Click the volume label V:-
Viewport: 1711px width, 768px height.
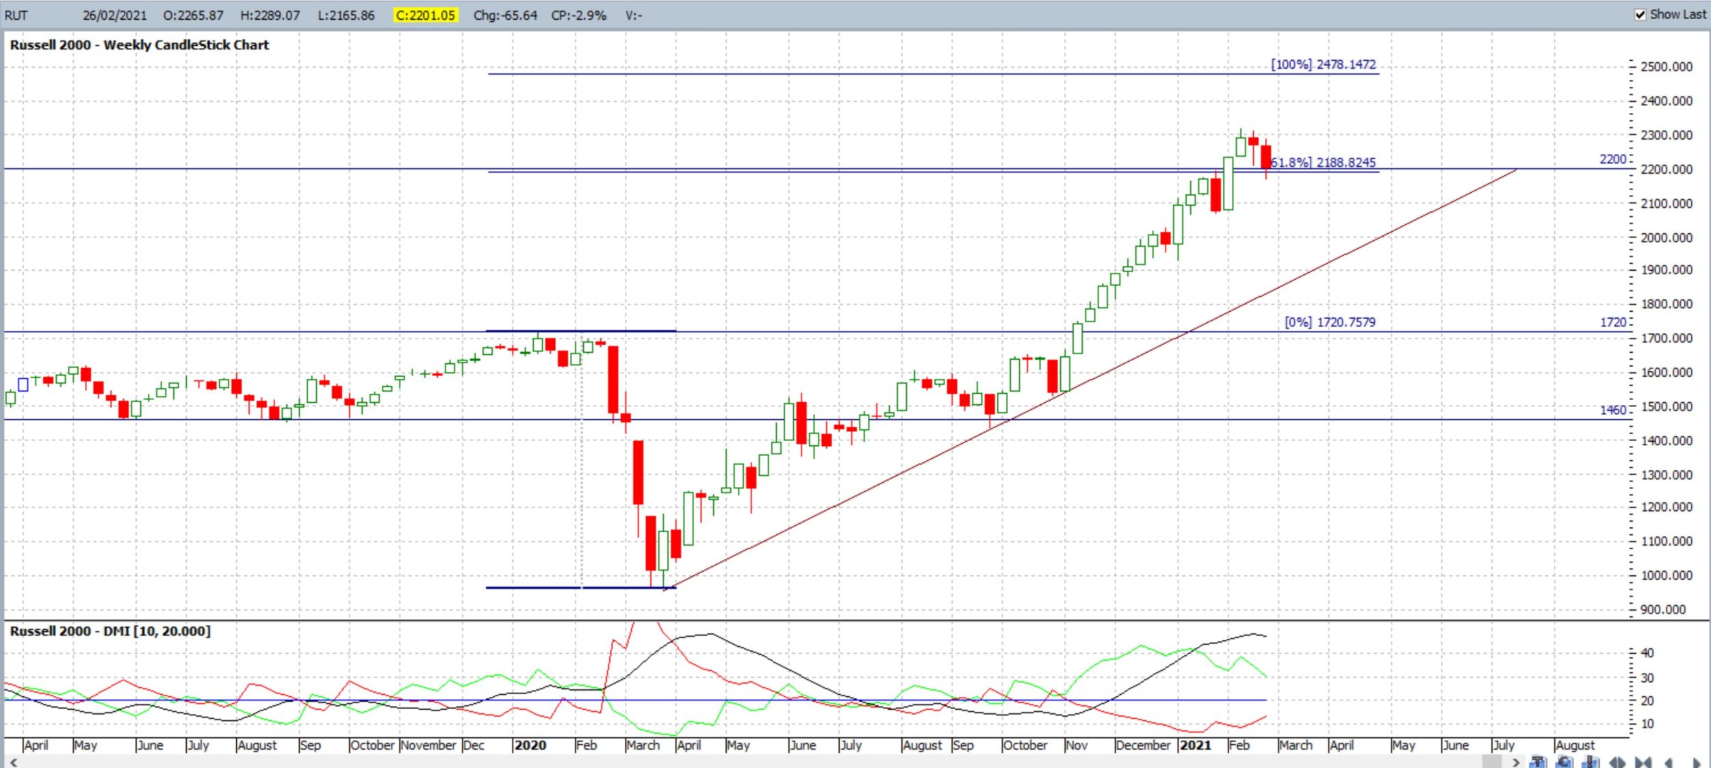click(x=633, y=15)
